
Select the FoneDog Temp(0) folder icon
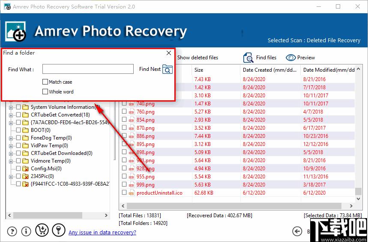[x=25, y=138]
